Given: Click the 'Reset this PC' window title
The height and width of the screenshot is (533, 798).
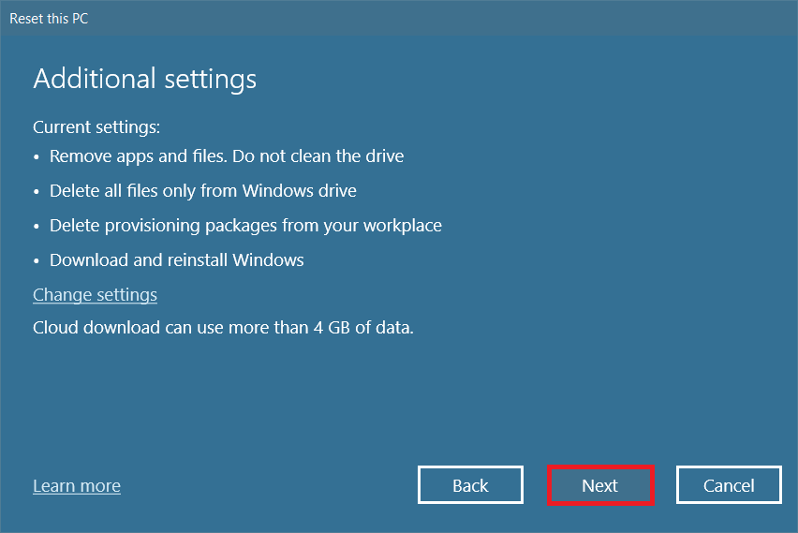Looking at the screenshot, I should click(x=49, y=19).
